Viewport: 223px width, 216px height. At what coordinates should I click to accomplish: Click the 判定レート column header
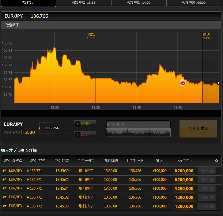coord(135,160)
